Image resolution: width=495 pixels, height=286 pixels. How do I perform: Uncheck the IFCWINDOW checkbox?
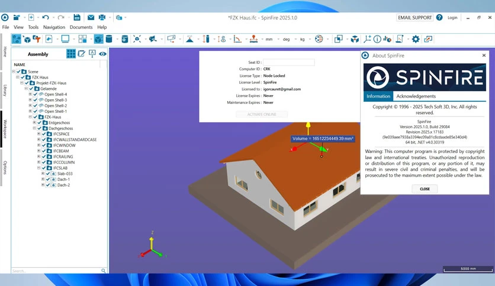pyautogui.click(x=44, y=145)
